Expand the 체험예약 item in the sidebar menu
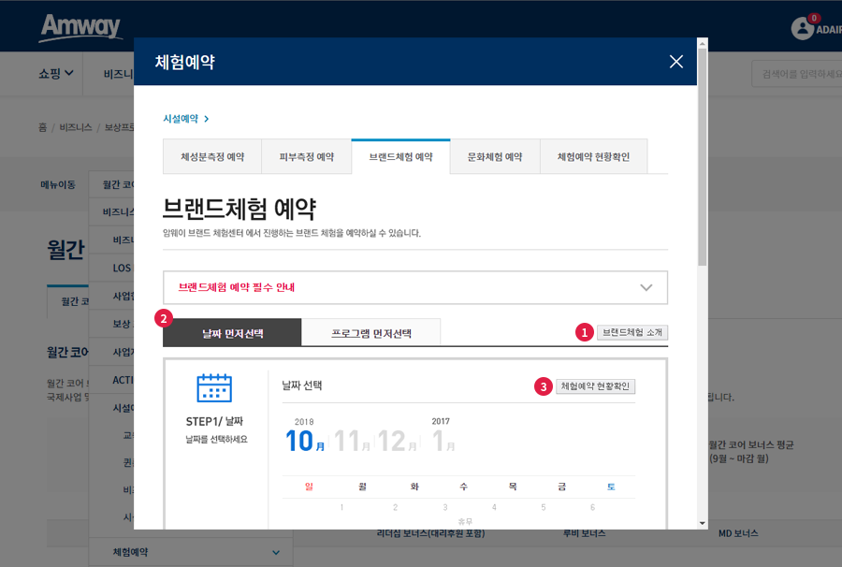Image resolution: width=842 pixels, height=567 pixels. [x=191, y=552]
